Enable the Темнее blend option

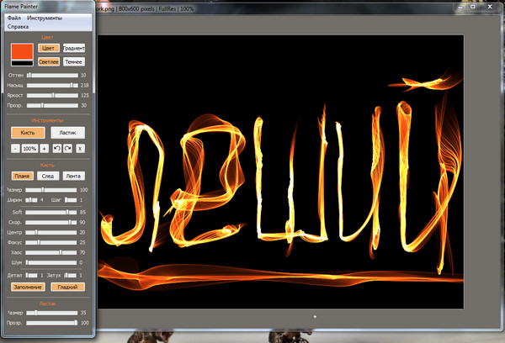tap(74, 61)
